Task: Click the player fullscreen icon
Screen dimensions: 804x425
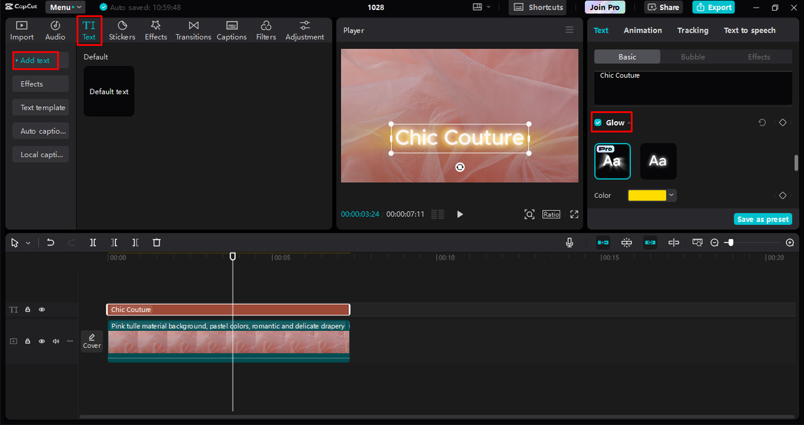Action: pyautogui.click(x=574, y=214)
